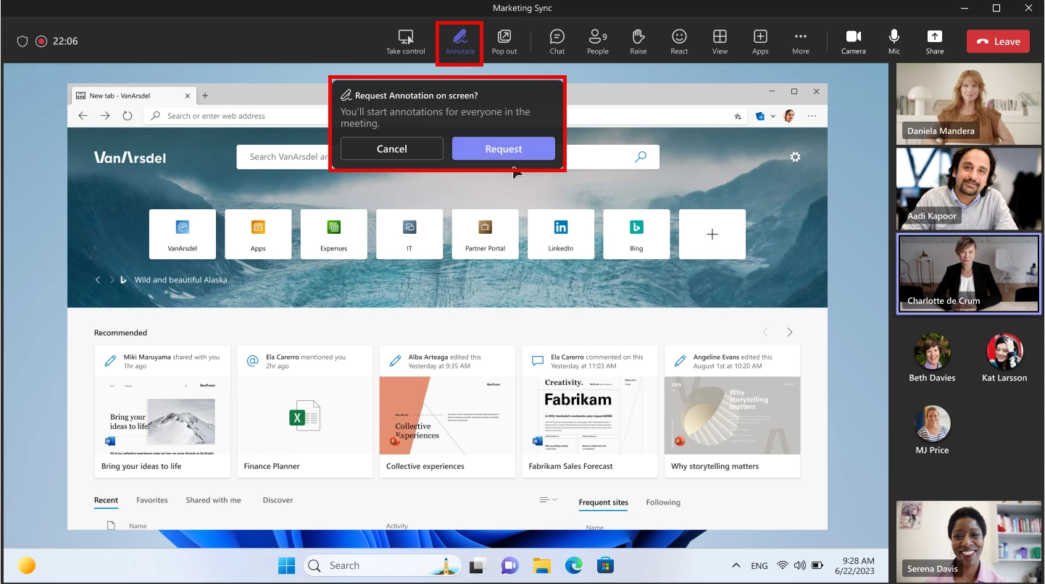This screenshot has width=1045, height=584.
Task: Open the Finance Planner spreadsheet
Action: [x=305, y=411]
